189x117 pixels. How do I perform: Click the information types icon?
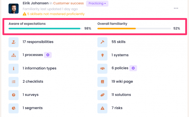point(14,69)
